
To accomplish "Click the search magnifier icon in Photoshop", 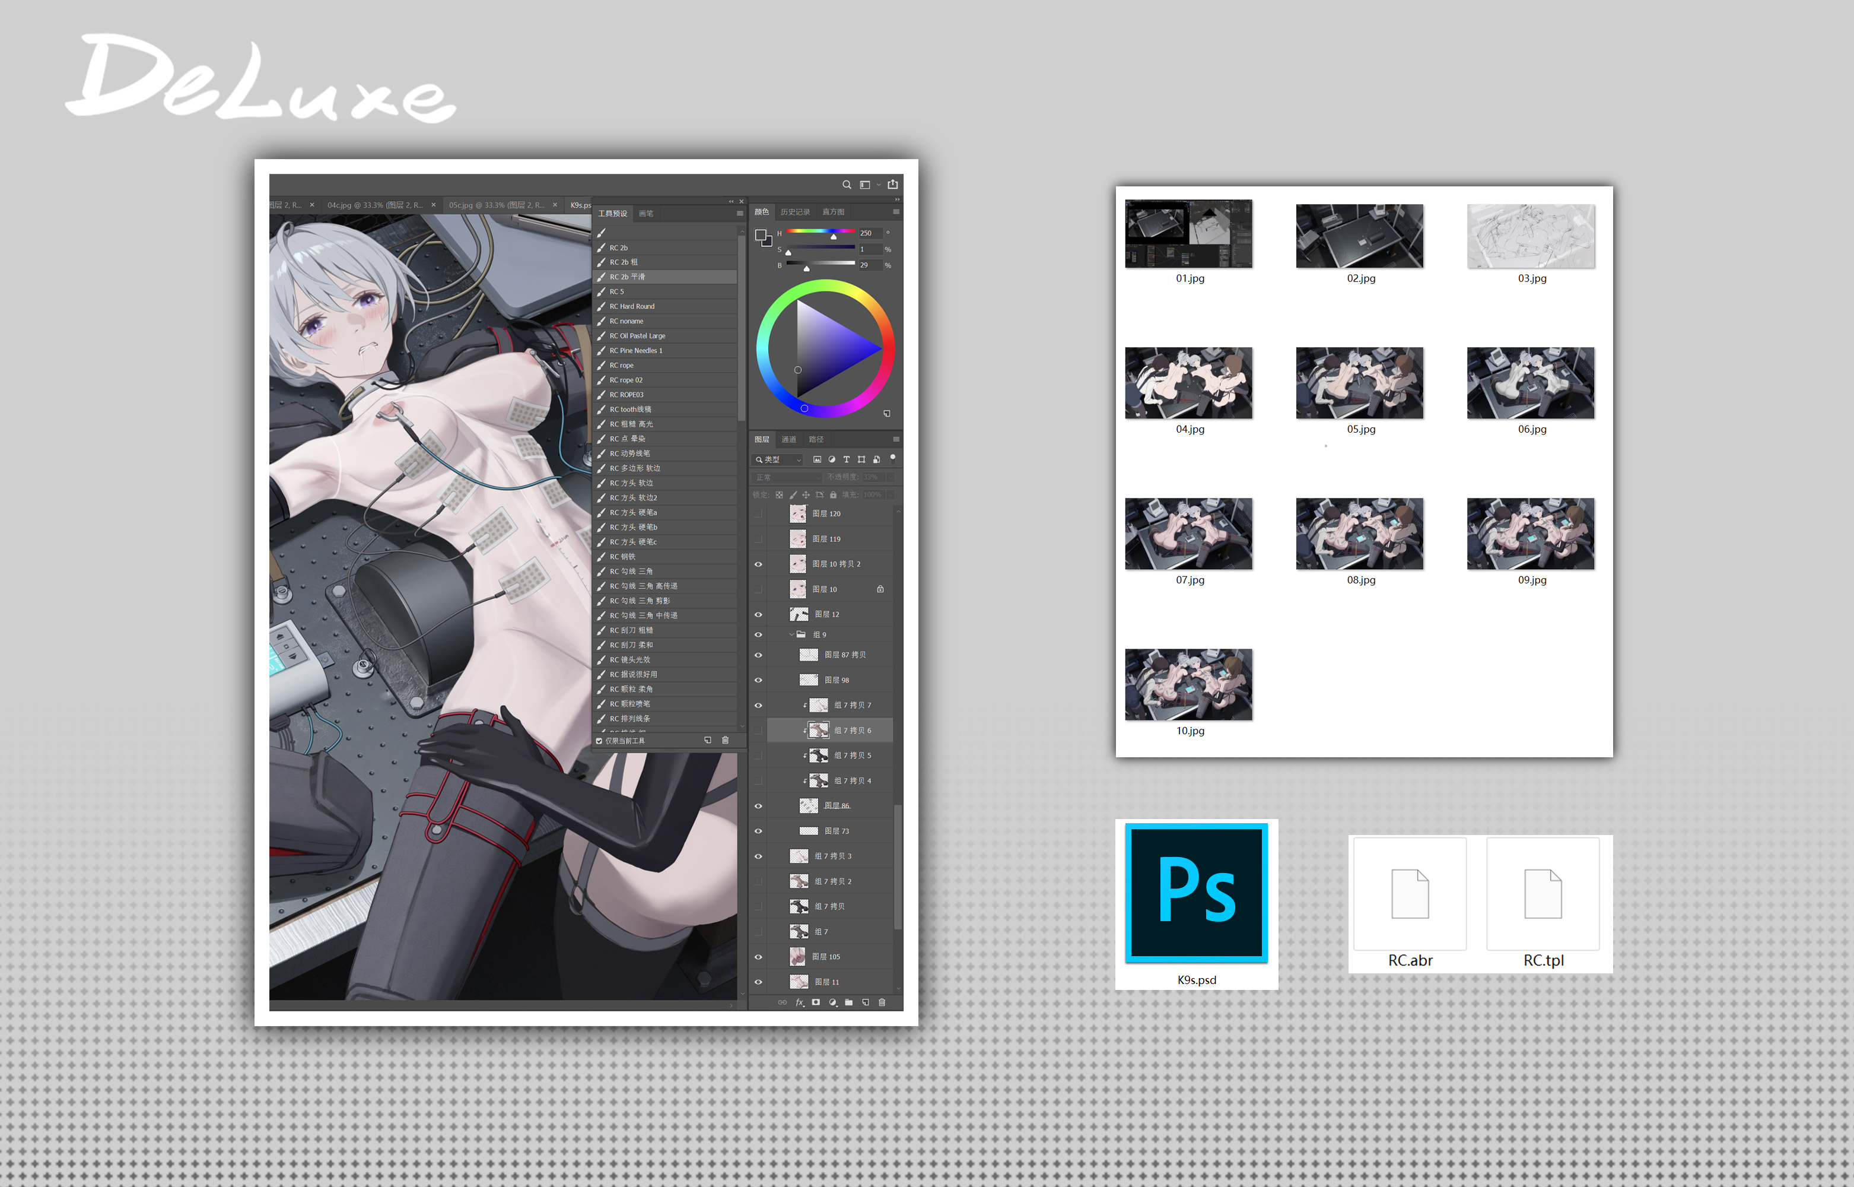I will coord(847,185).
